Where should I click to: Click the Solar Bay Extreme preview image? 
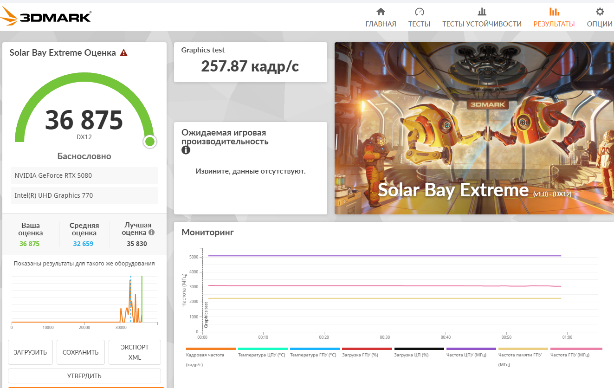pyautogui.click(x=474, y=129)
